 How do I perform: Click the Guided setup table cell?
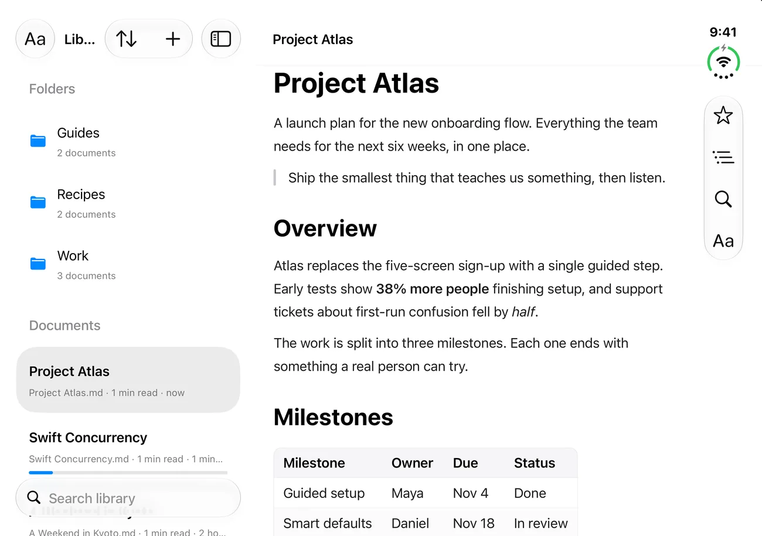coord(324,493)
